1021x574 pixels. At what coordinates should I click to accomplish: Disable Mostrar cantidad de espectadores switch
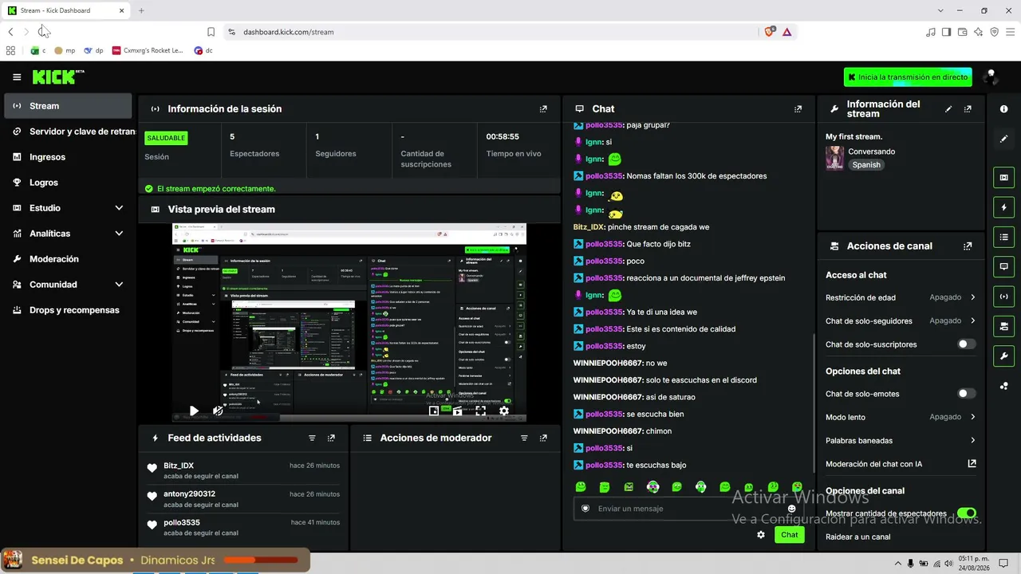point(966,513)
